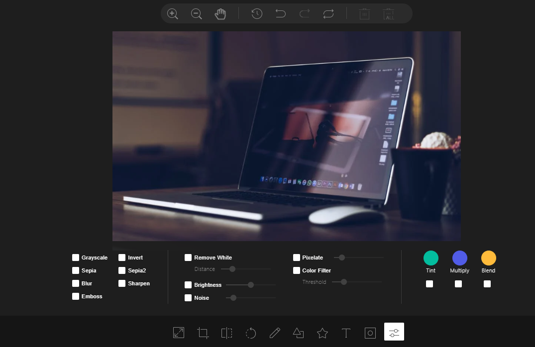Tick the Sepia filter checkbox
535x347 pixels.
[76, 270]
